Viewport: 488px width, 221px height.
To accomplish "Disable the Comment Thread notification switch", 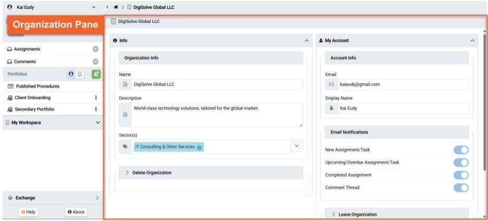I will coord(461,188).
